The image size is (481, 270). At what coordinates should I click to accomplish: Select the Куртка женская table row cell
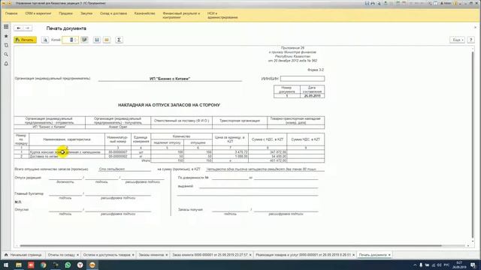(x=67, y=151)
